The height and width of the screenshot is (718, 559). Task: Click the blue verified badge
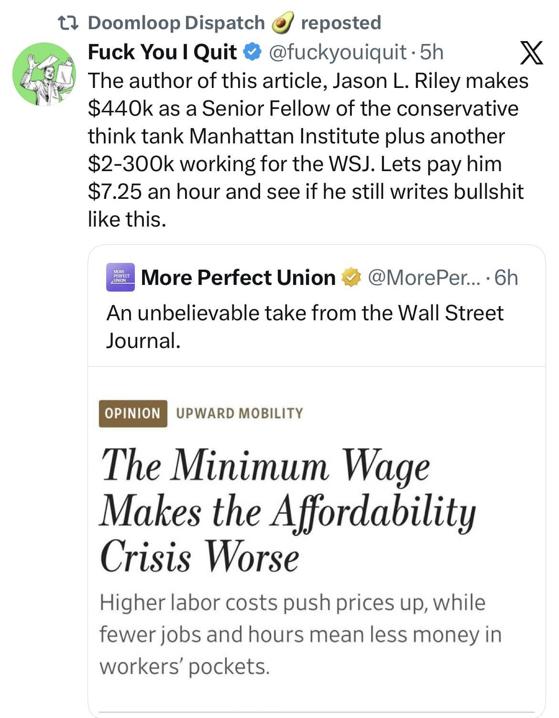point(252,52)
